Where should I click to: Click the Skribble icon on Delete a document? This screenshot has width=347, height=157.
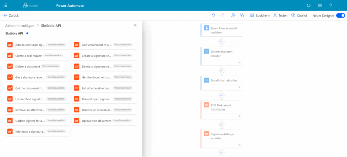[x=10, y=66]
